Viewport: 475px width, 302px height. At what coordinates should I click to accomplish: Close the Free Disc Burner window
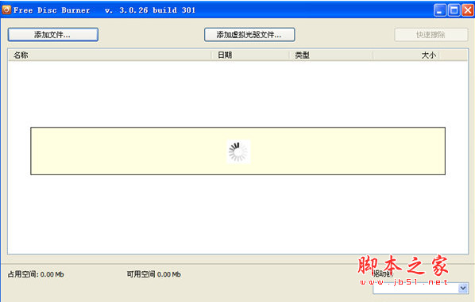click(x=468, y=10)
